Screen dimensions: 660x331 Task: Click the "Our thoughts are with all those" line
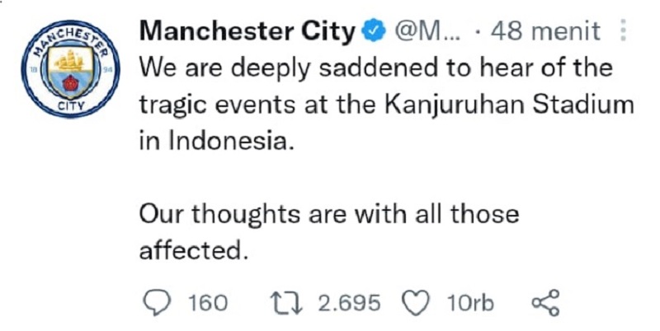click(329, 215)
